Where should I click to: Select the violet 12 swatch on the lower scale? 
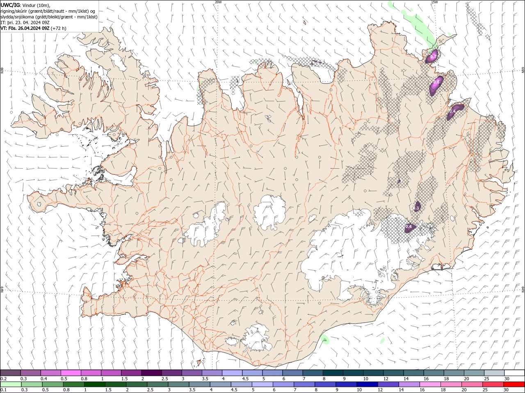[388, 384]
